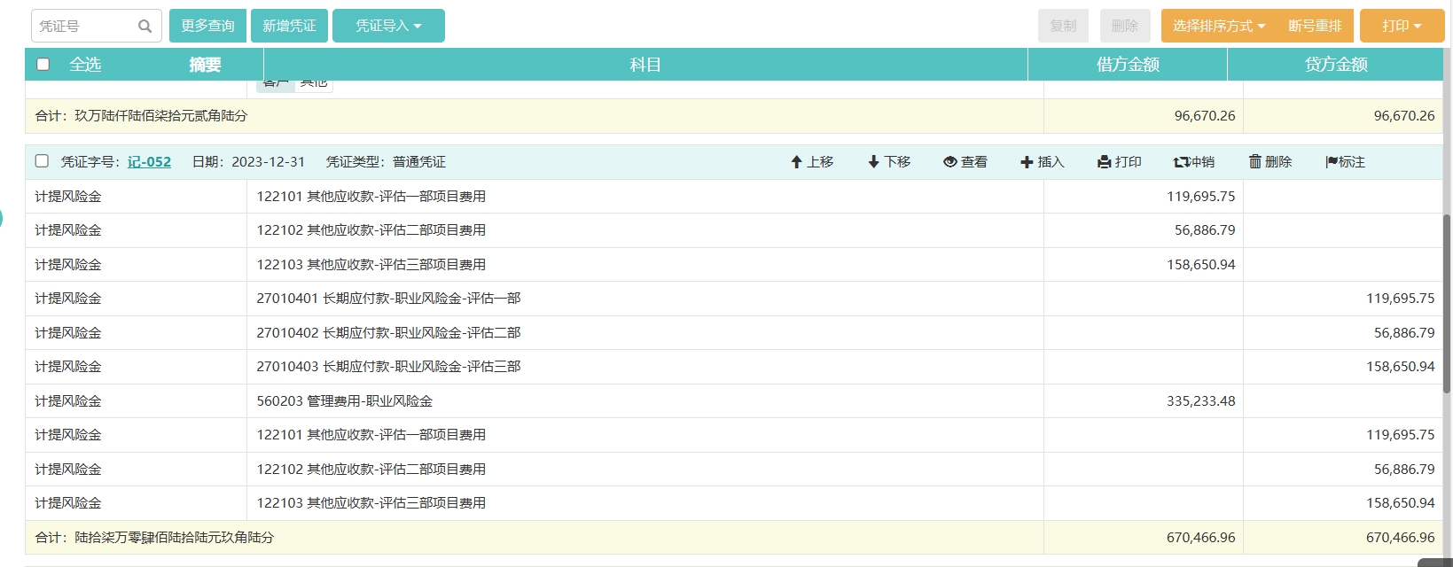Reverse the voucher with 冲销 icon
This screenshot has height=567, width=1453.
point(1181,162)
